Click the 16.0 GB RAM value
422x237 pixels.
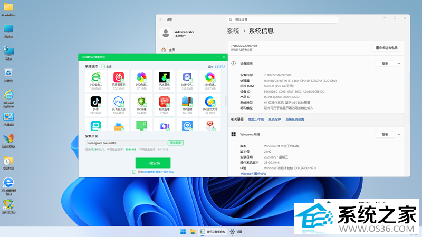(x=279, y=86)
